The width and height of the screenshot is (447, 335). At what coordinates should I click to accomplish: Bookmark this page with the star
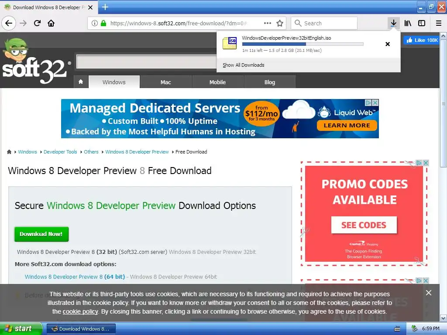click(x=280, y=23)
